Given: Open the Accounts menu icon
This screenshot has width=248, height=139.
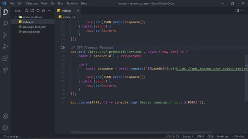Looking at the screenshot, I should pos(5,116).
